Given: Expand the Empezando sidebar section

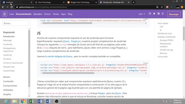Looking at the screenshot, I should [9, 32].
